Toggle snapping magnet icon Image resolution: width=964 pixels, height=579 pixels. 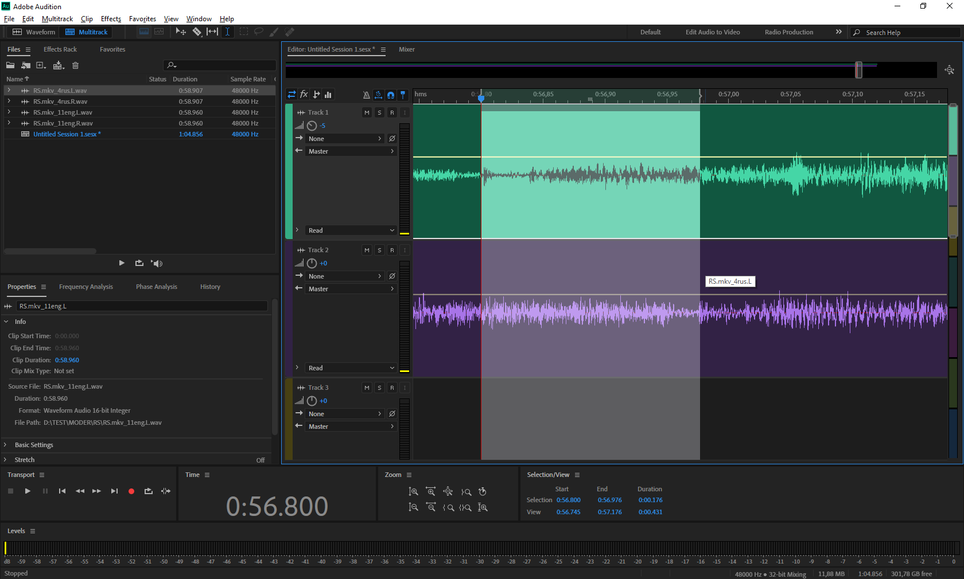(x=391, y=95)
